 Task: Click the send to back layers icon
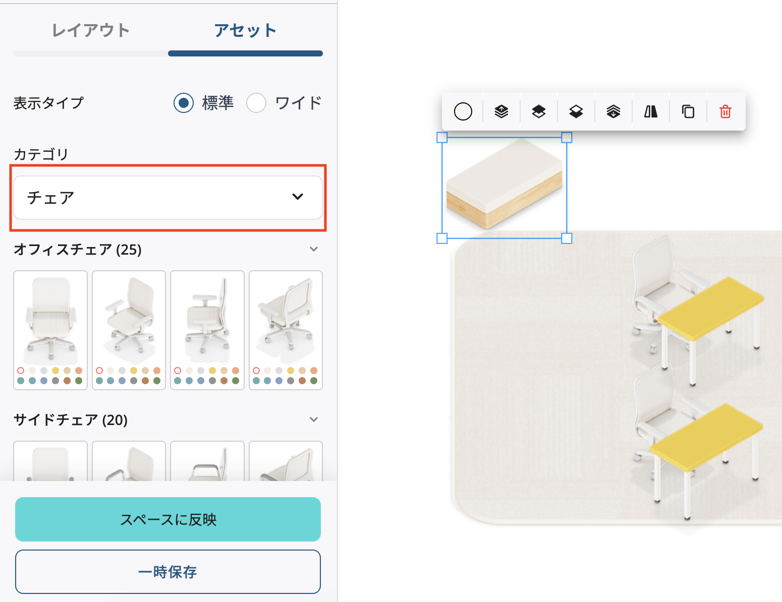coord(613,111)
